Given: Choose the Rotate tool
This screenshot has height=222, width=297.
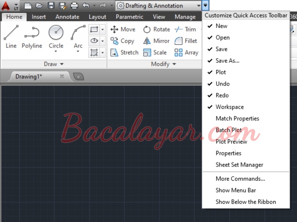Looking at the screenshot, I should 156,30.
